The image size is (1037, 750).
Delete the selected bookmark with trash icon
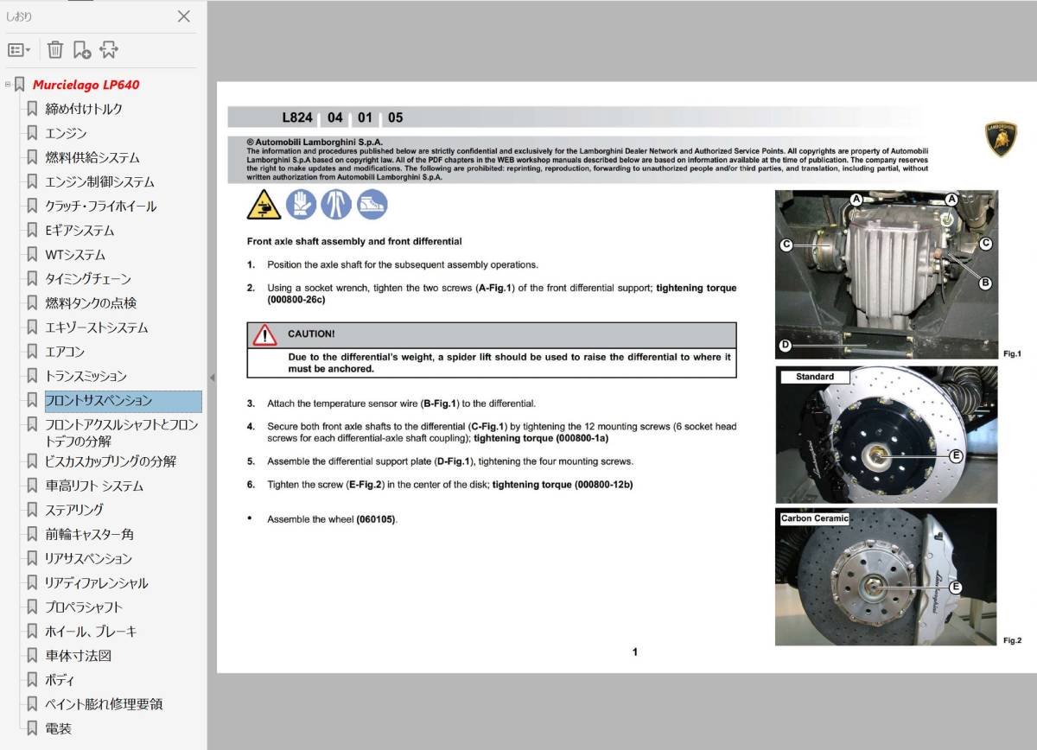55,50
